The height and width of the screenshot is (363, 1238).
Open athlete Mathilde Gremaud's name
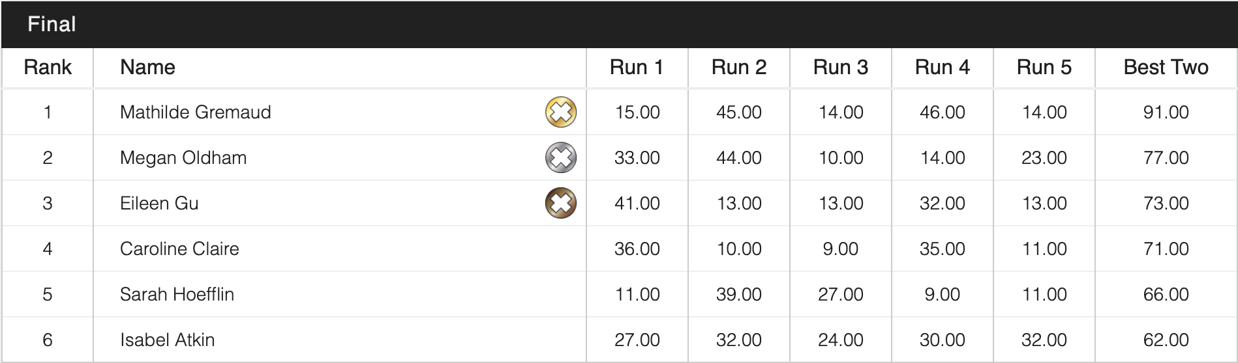pos(195,112)
